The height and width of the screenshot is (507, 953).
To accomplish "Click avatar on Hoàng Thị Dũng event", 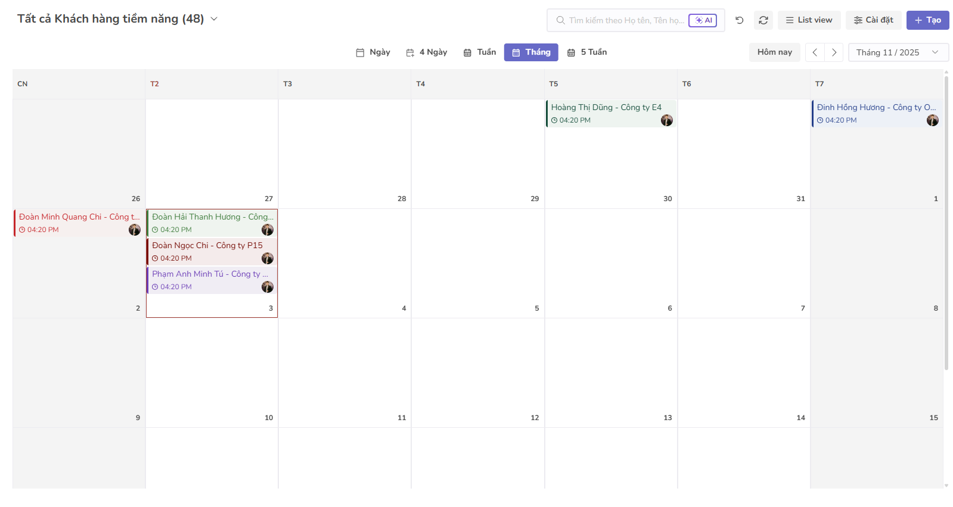I will coord(666,120).
